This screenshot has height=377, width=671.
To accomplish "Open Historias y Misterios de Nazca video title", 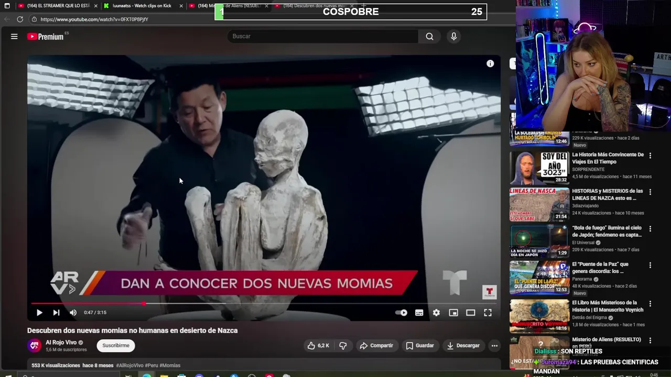I will click(x=607, y=195).
